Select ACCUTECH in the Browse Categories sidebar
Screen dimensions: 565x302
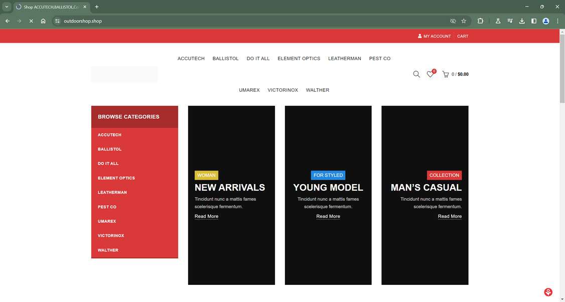click(x=109, y=135)
